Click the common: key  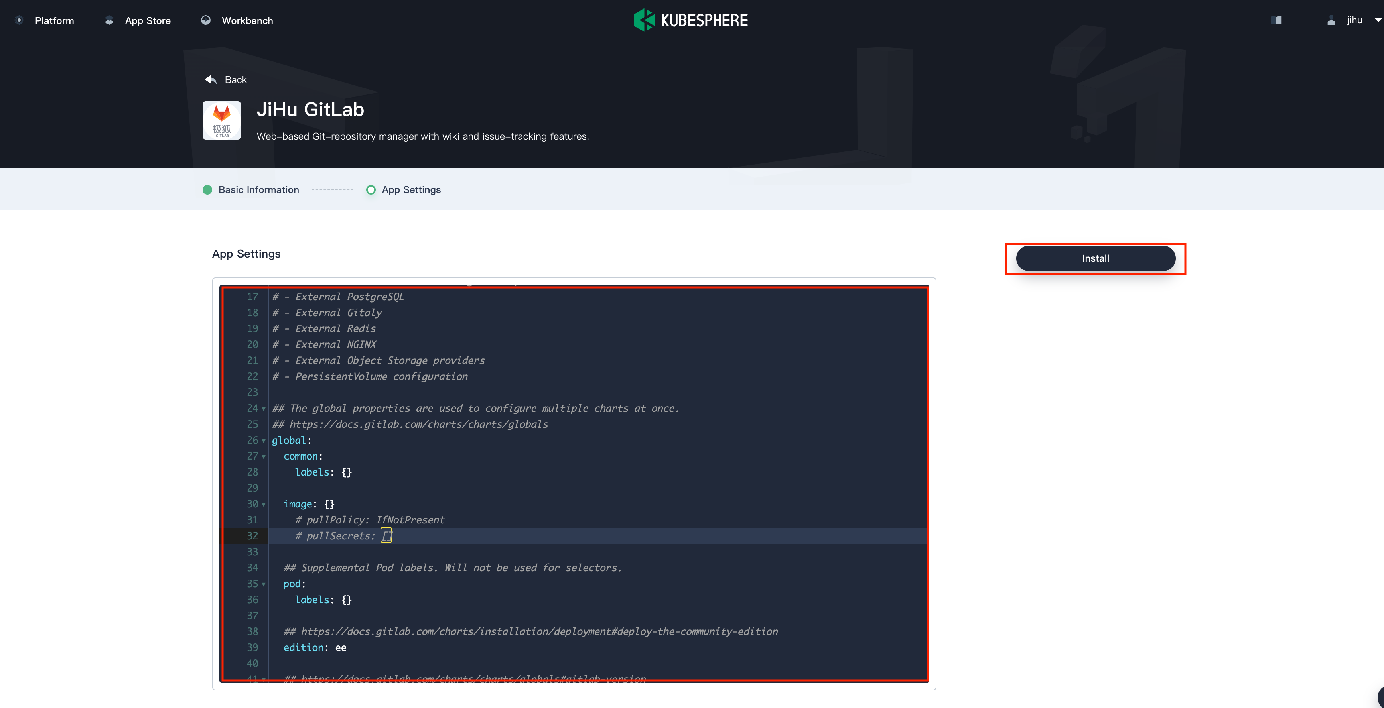[x=303, y=456]
